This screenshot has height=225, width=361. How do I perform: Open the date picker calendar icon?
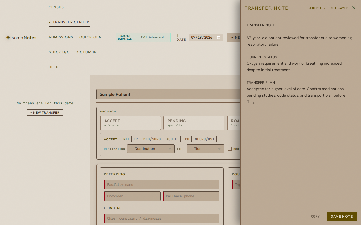(219, 37)
